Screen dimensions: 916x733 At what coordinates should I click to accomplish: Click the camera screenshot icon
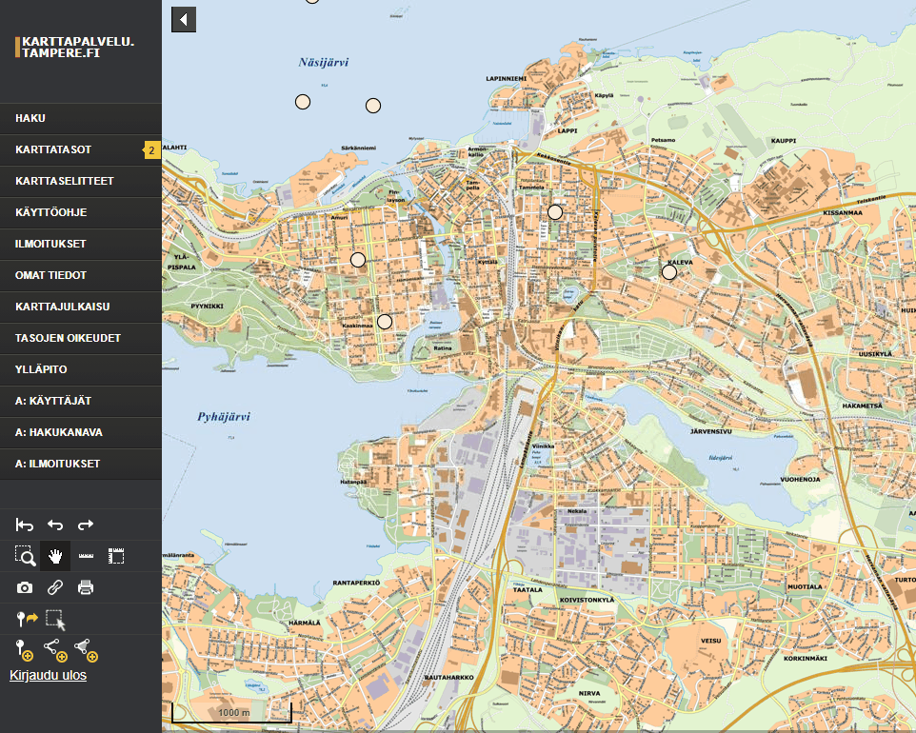(26, 587)
